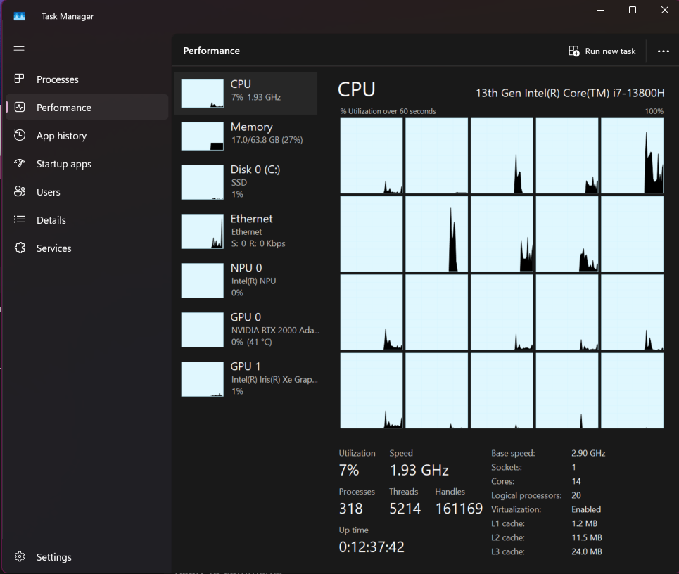The width and height of the screenshot is (679, 574).
Task: Click the Details list icon
Action: [x=20, y=220]
